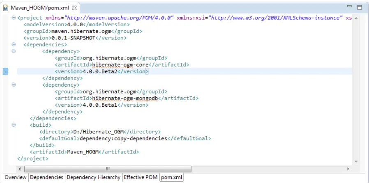Maximize the editor view

pyautogui.click(x=360, y=7)
